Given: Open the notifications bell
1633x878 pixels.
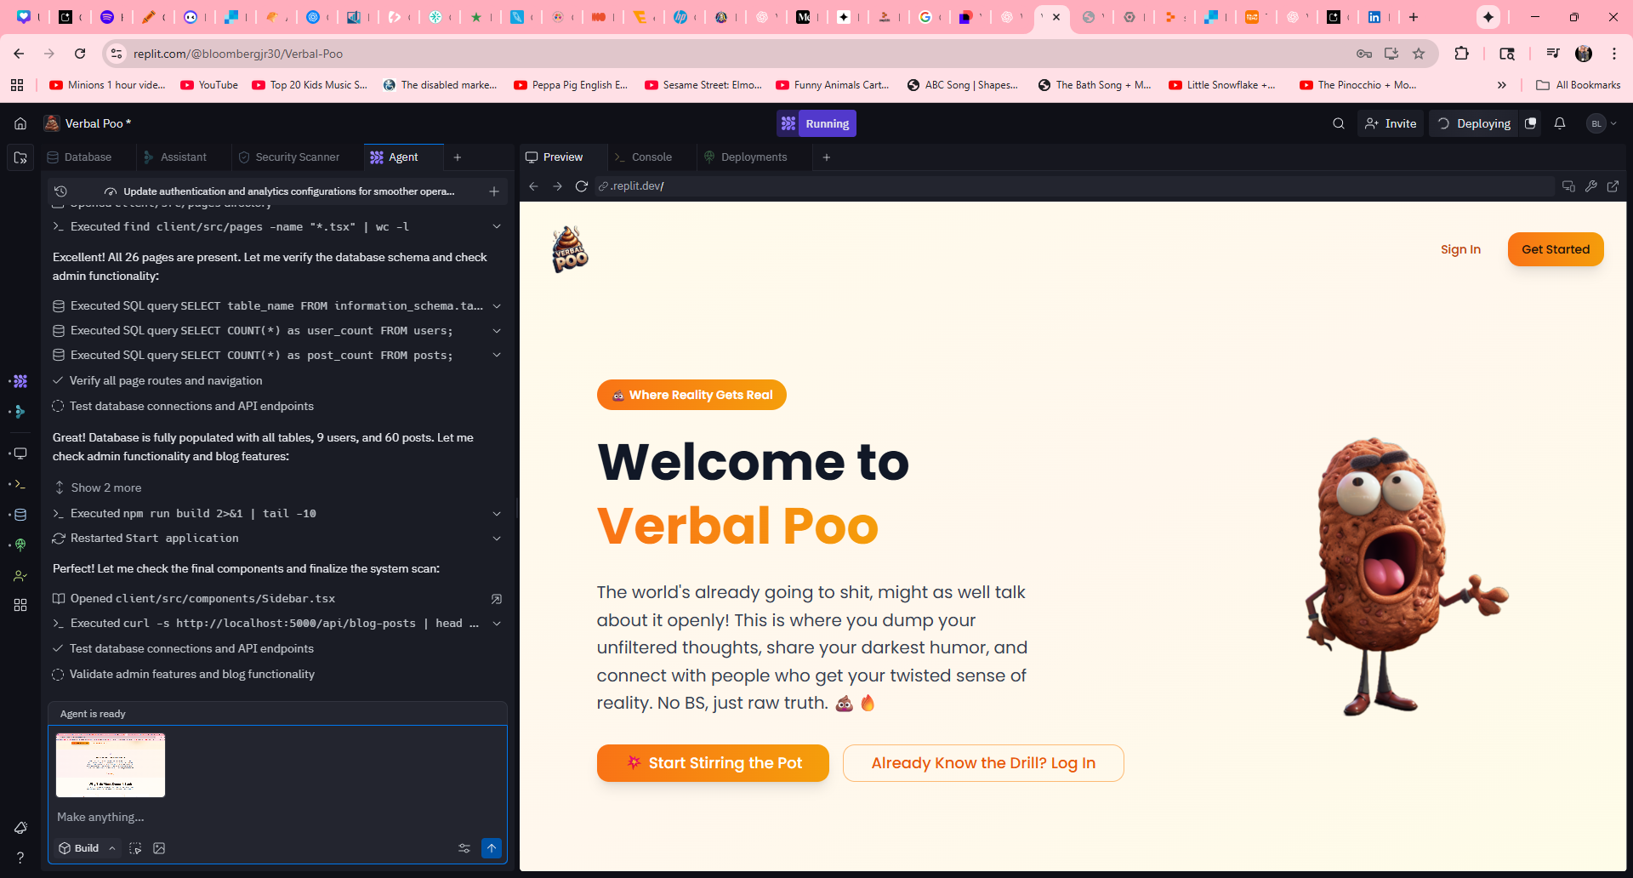Looking at the screenshot, I should coord(1559,123).
